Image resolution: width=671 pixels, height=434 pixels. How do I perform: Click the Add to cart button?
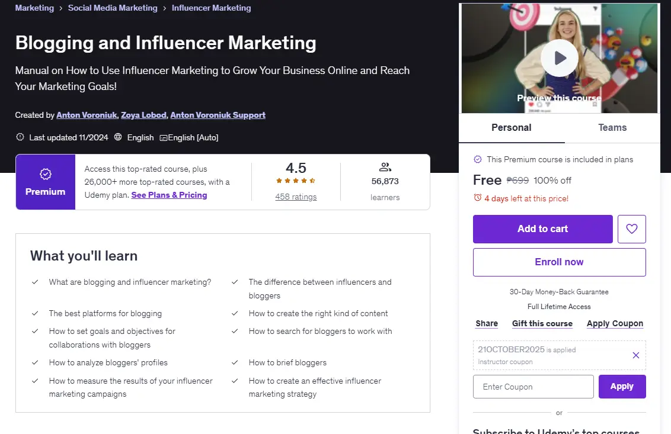click(x=542, y=229)
